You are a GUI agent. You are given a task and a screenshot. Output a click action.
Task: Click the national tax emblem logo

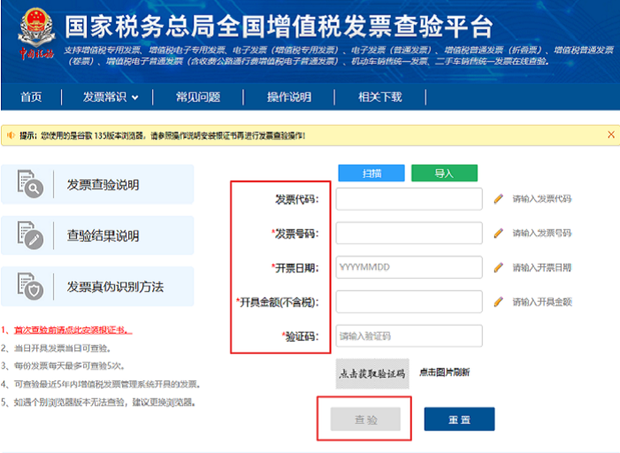[36, 34]
